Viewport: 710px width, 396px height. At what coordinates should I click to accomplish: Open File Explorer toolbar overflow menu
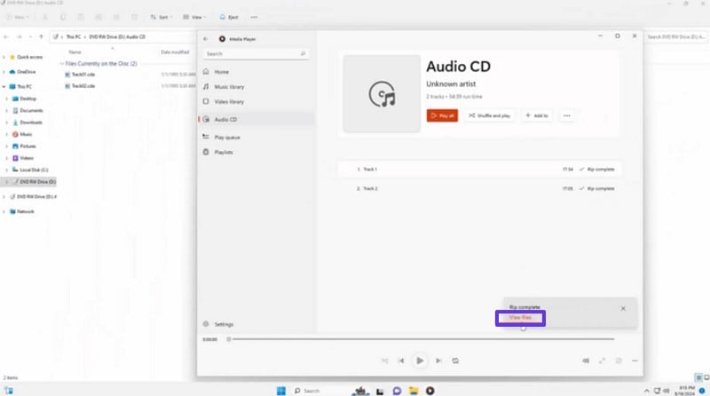click(254, 17)
